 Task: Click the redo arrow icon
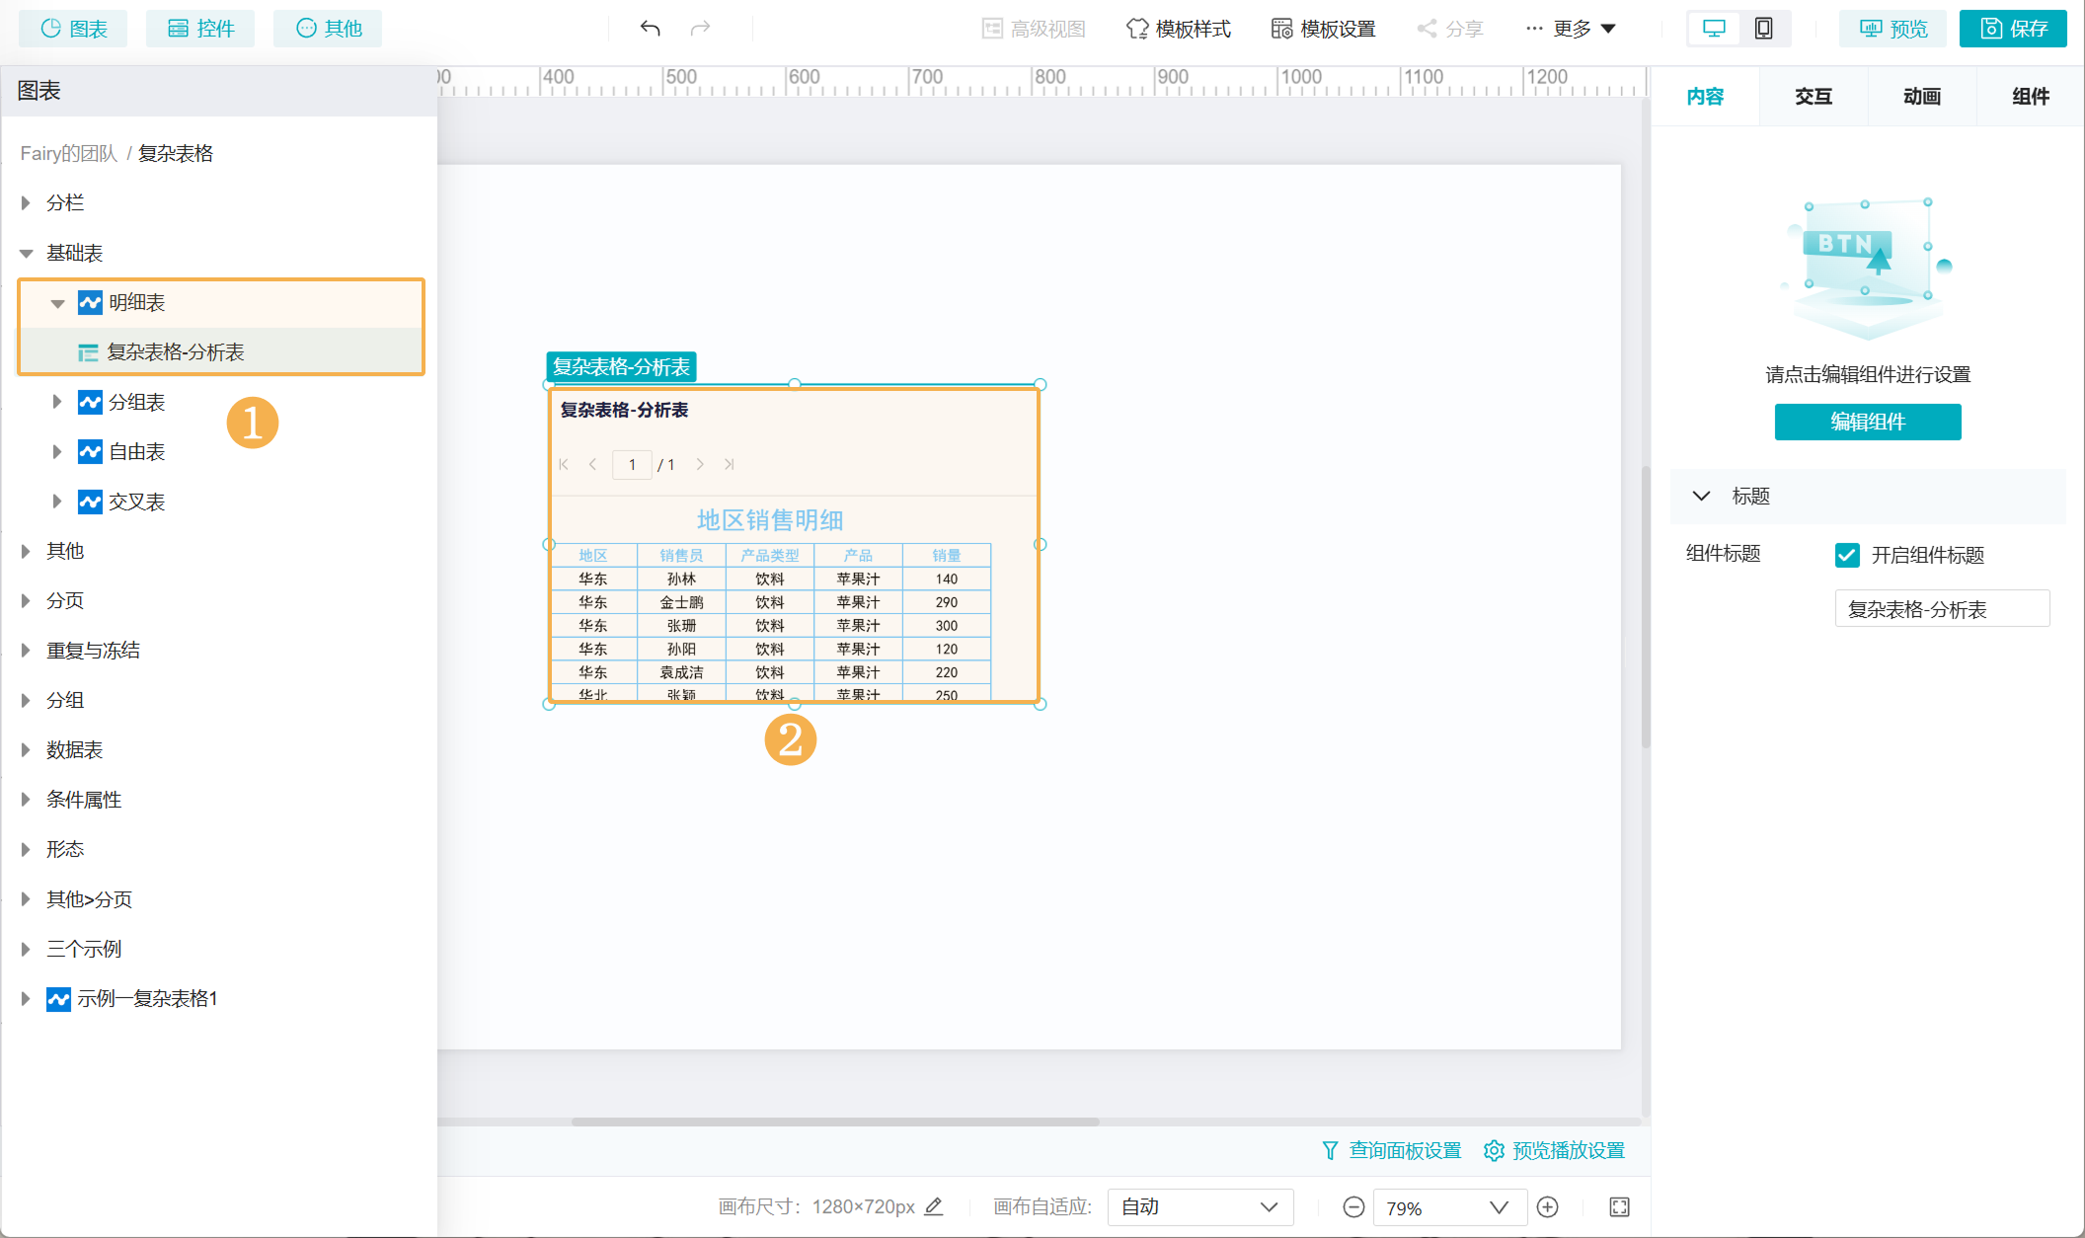700,29
